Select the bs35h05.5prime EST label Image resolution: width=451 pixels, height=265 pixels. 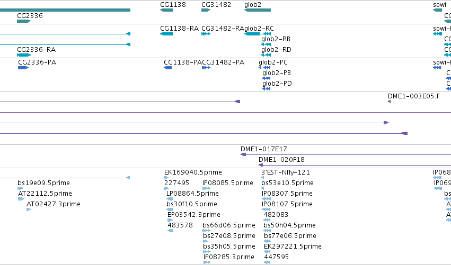(229, 246)
